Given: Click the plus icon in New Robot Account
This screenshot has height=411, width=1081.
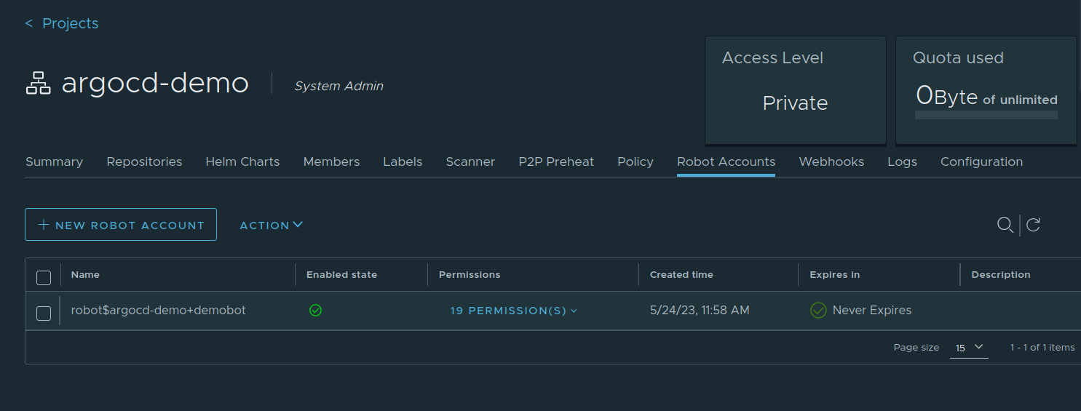Looking at the screenshot, I should [44, 225].
